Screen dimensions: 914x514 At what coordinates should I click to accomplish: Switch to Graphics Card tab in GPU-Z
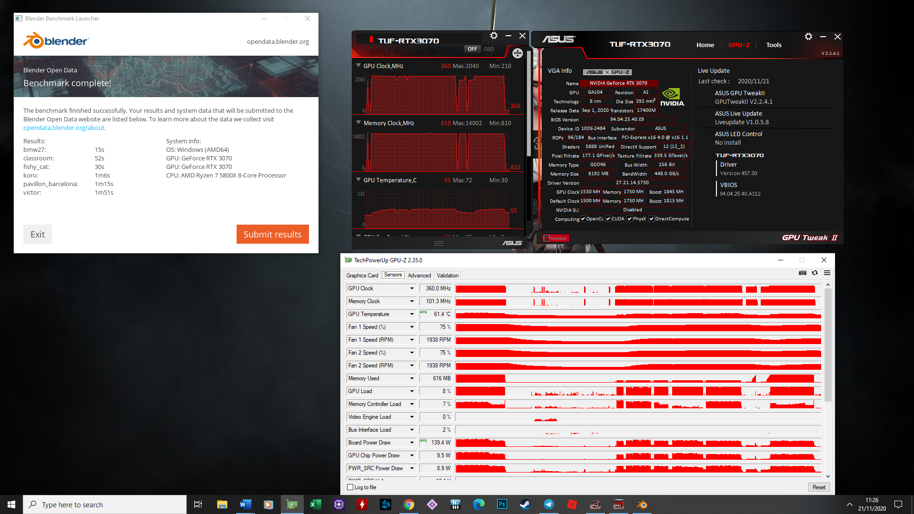pos(362,276)
